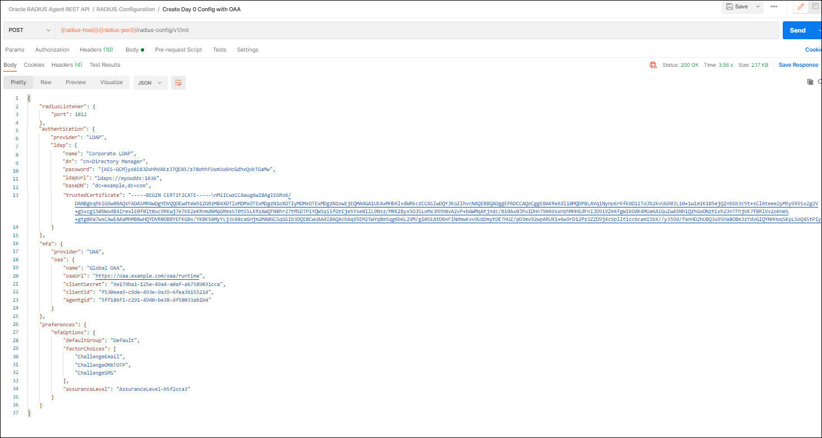This screenshot has height=438, width=822.
Task: Click the agentgid value on line 23
Action: point(155,300)
